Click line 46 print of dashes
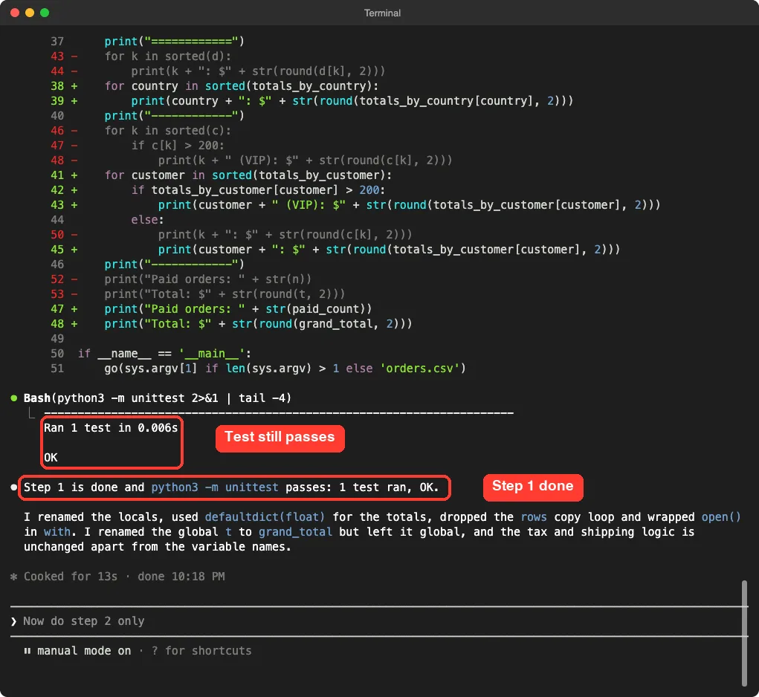 coord(148,265)
